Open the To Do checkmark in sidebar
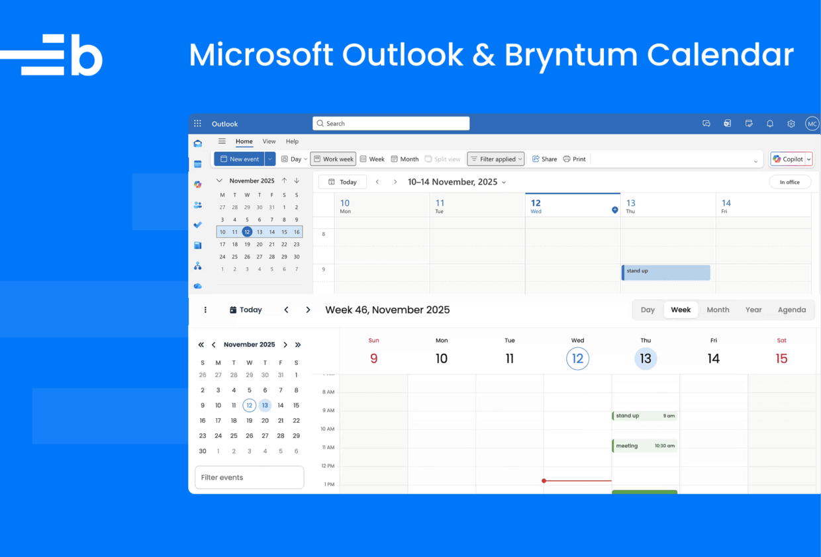 click(197, 225)
